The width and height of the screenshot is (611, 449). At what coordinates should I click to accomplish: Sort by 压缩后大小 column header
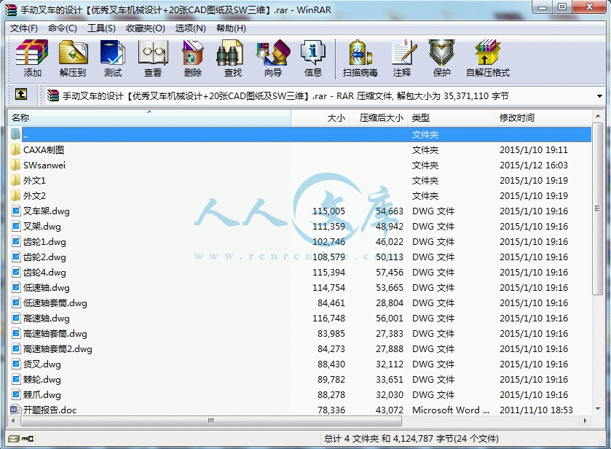378,118
